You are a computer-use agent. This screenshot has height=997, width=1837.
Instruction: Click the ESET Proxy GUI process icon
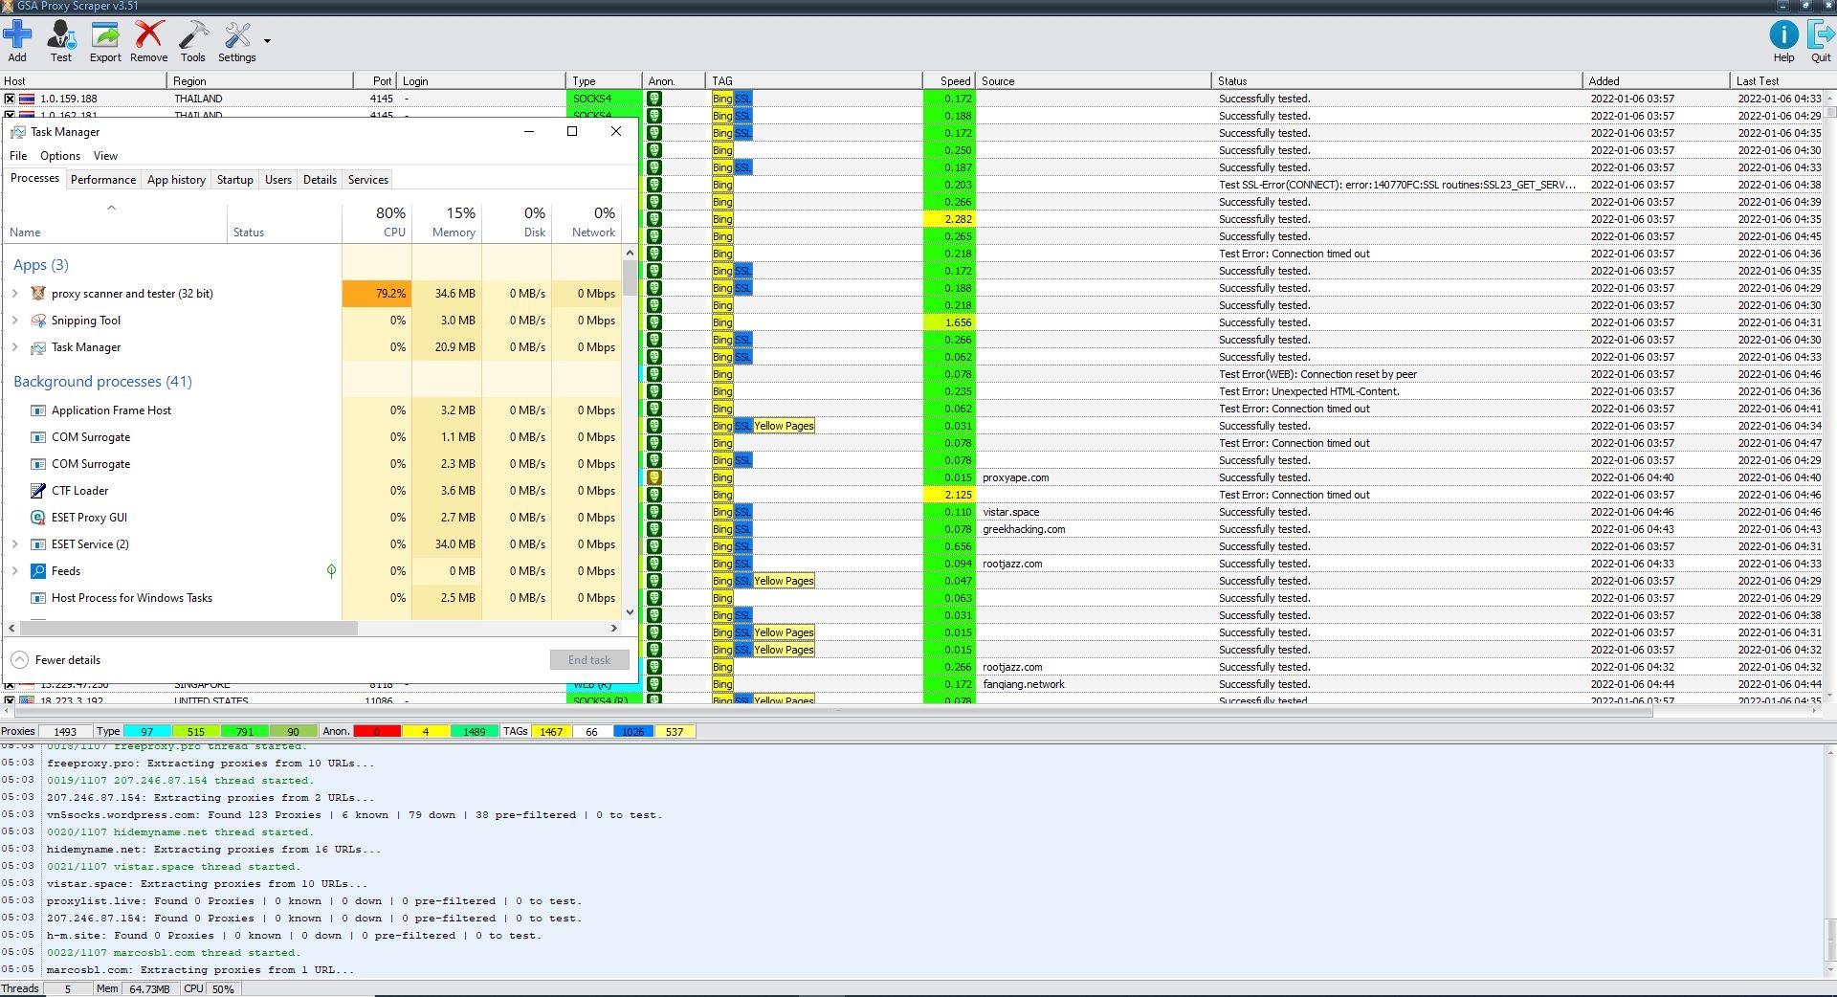pos(38,518)
